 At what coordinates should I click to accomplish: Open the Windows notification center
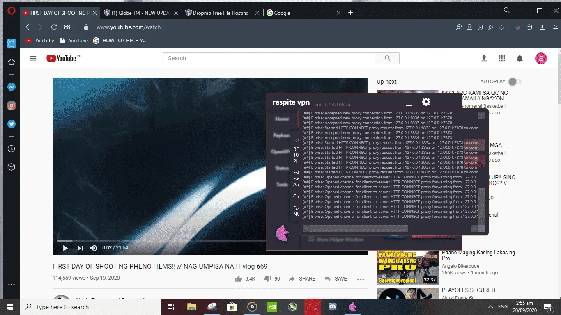click(x=548, y=307)
